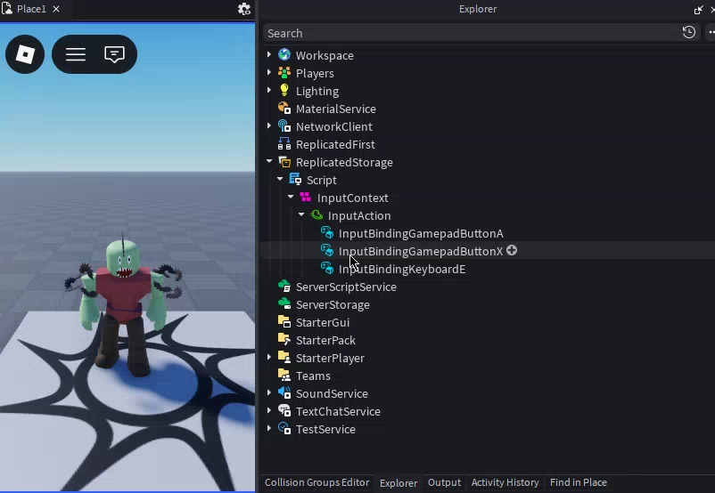
Task: Pop out the Explorer panel
Action: coord(698,10)
